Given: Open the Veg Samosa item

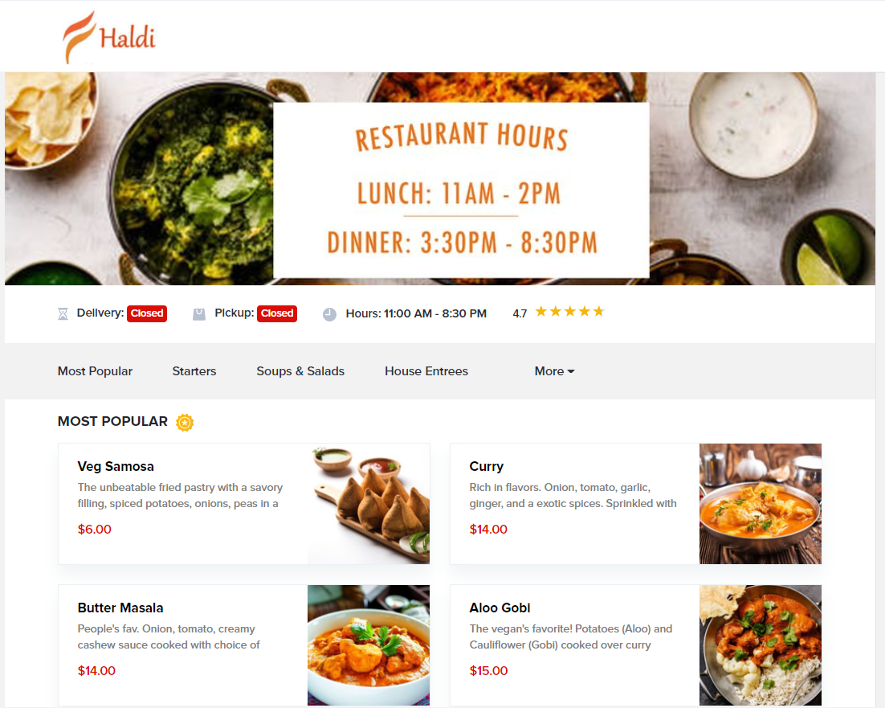Looking at the screenshot, I should (244, 504).
